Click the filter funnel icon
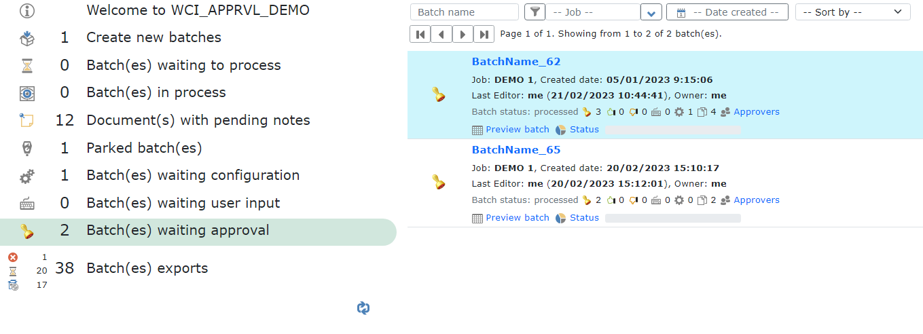The image size is (923, 334). 535,12
